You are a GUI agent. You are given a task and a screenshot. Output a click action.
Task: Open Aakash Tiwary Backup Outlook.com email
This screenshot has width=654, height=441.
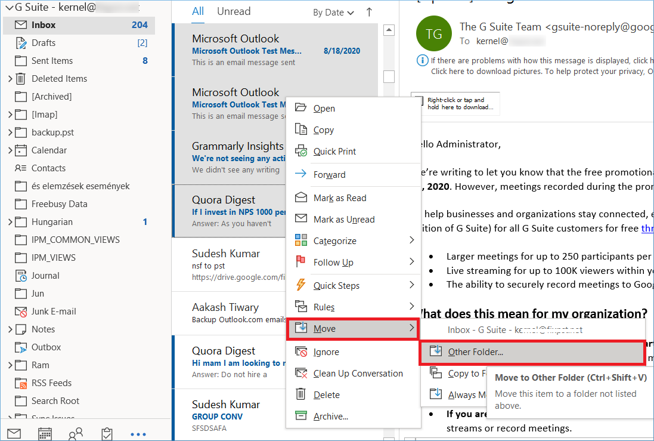pos(230,314)
